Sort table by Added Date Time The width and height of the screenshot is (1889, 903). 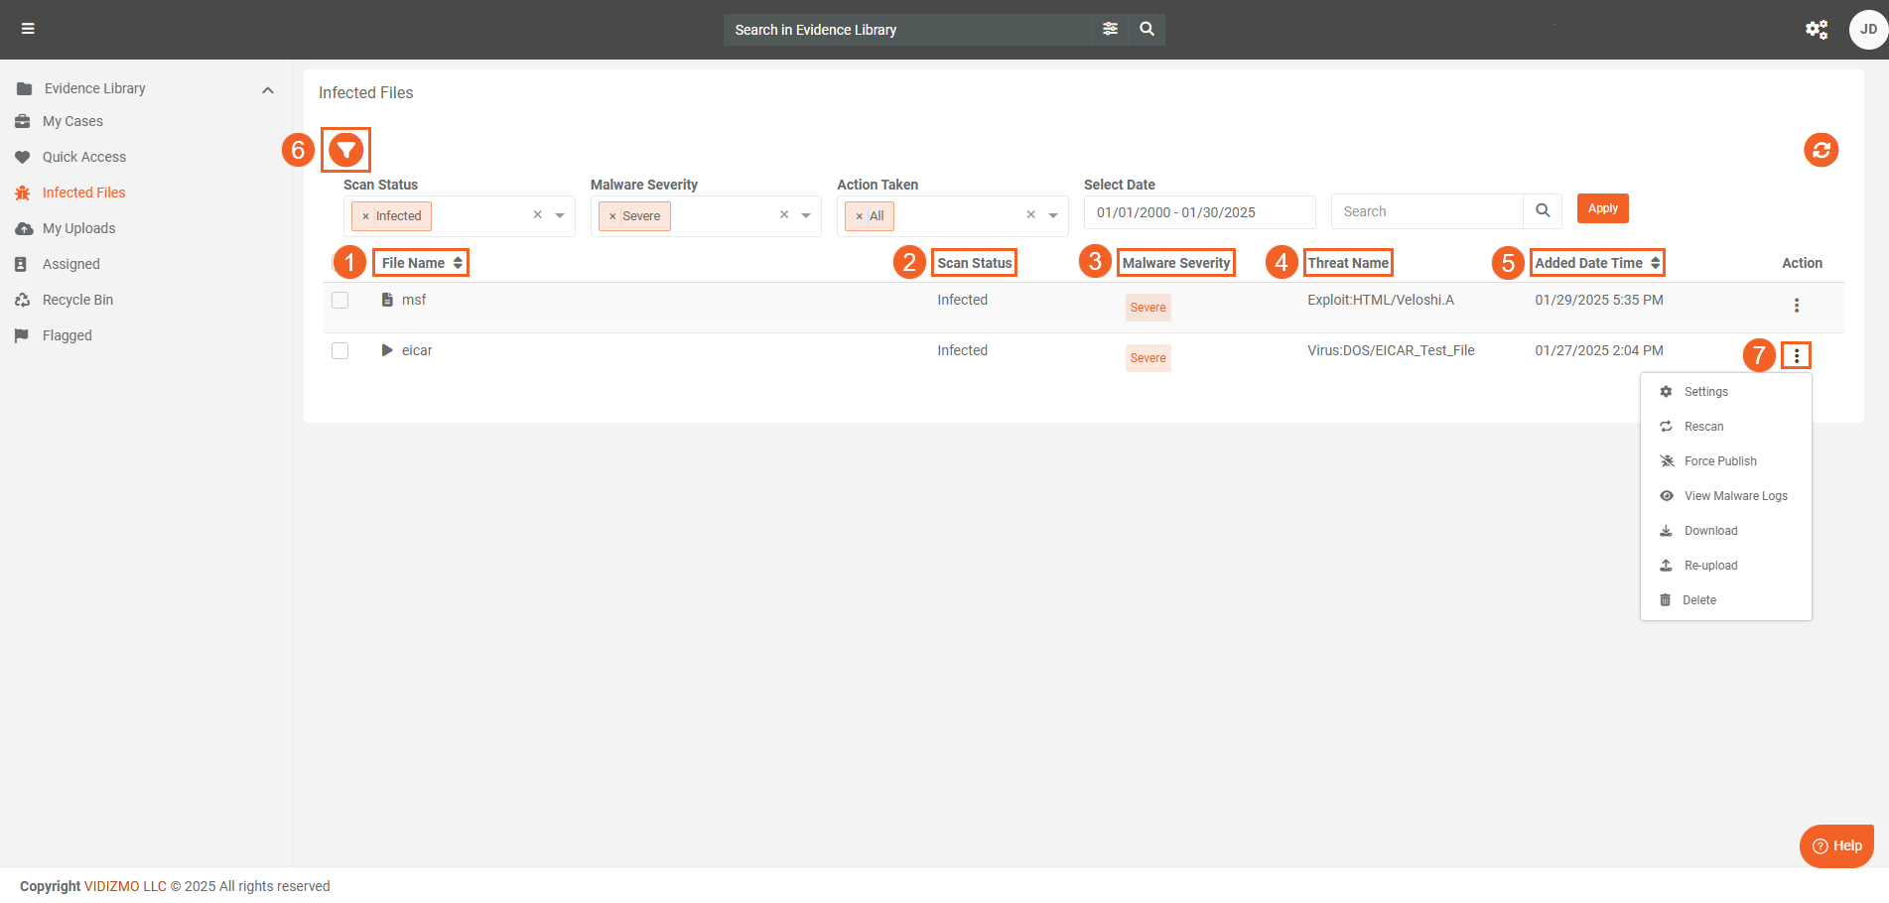[x=1596, y=263]
